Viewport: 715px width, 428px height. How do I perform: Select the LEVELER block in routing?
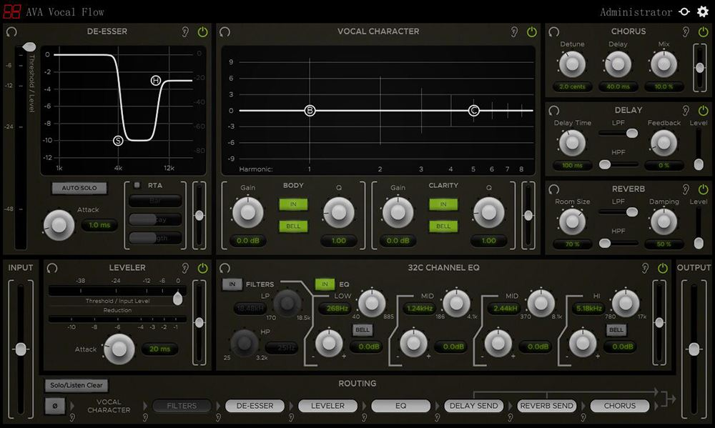[328, 406]
